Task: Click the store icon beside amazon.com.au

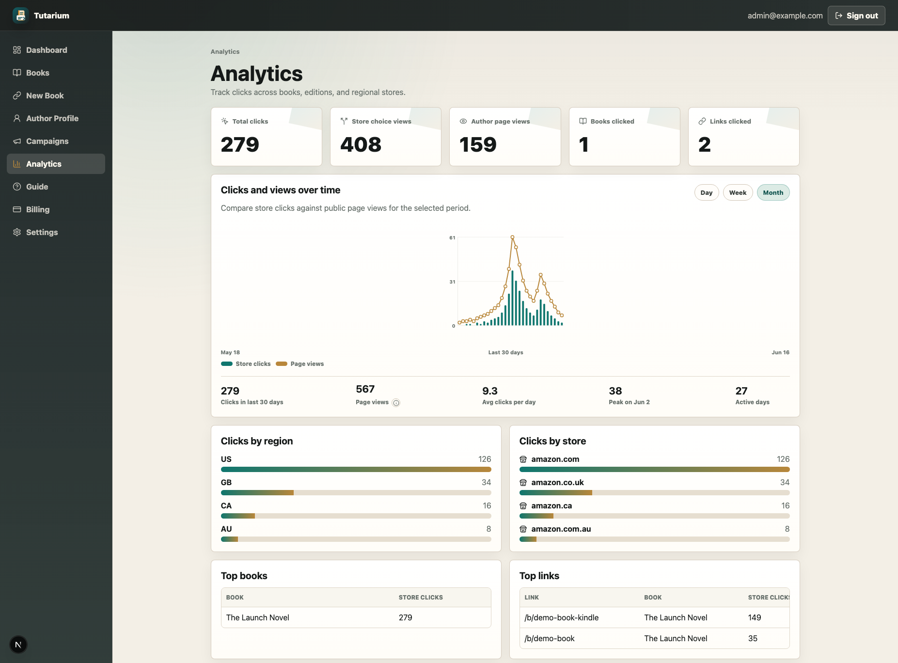Action: coord(523,529)
